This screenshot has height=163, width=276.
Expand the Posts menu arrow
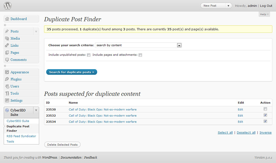point(36,32)
